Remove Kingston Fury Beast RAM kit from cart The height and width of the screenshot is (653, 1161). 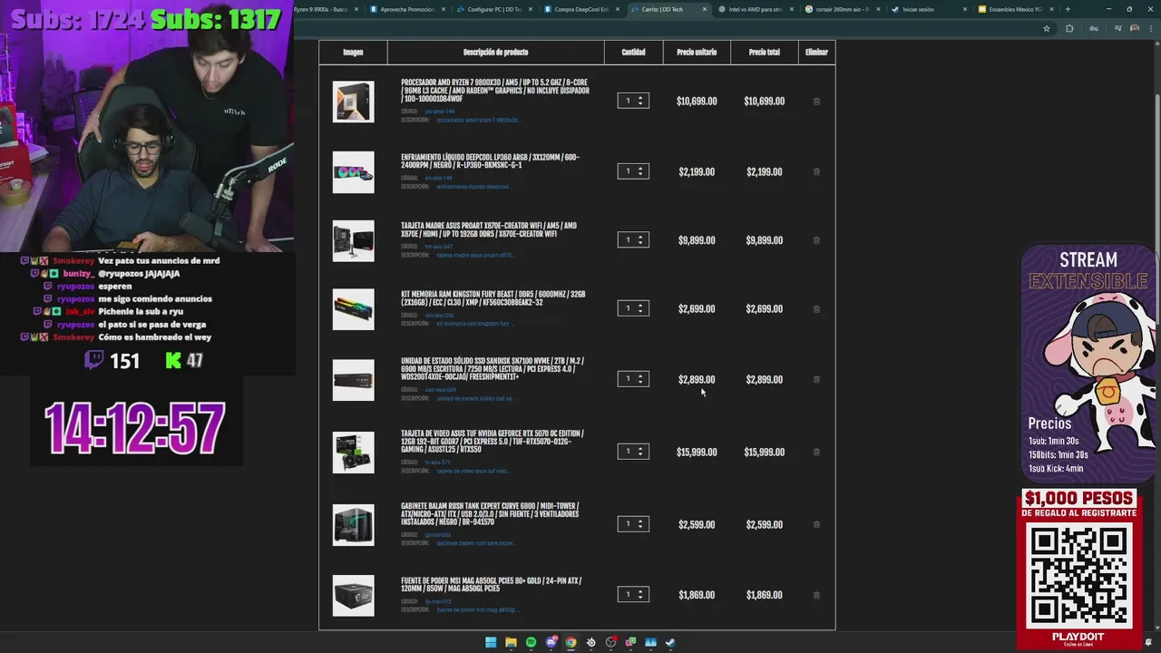click(x=816, y=309)
